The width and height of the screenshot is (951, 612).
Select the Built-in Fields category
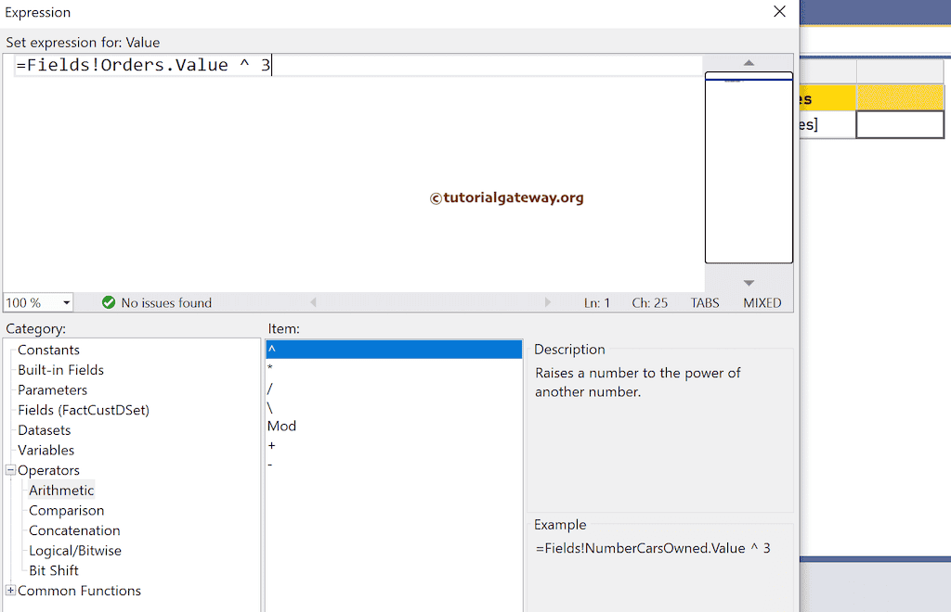coord(60,370)
